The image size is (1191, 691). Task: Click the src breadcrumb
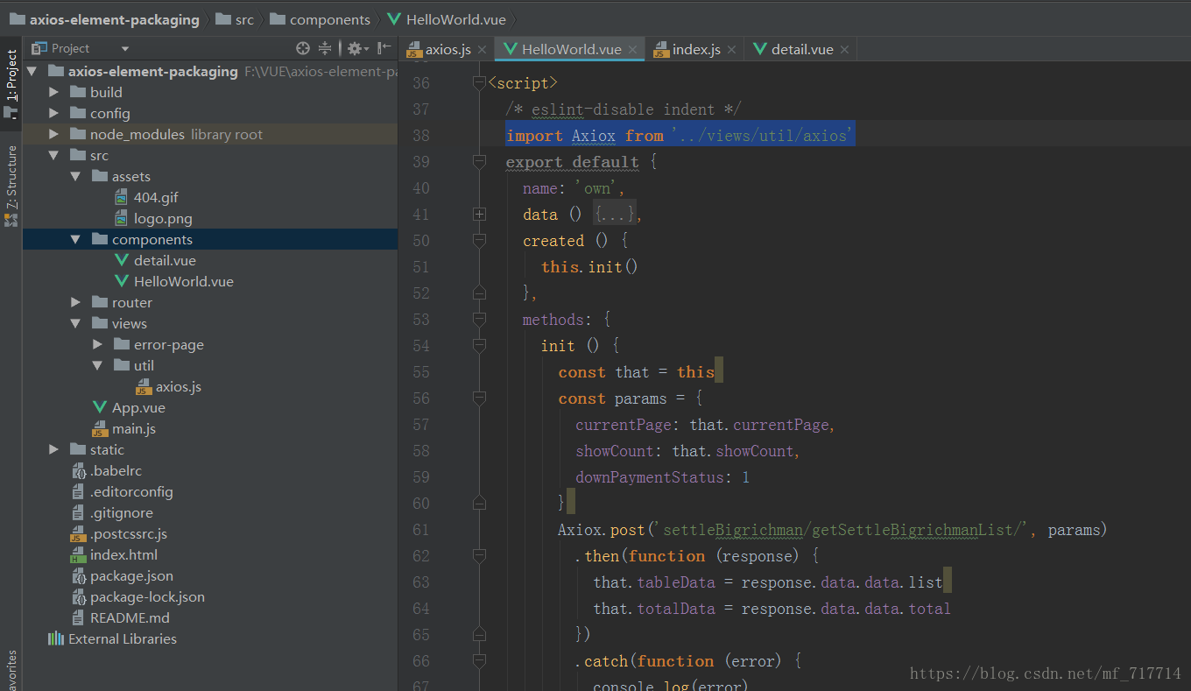(x=233, y=19)
